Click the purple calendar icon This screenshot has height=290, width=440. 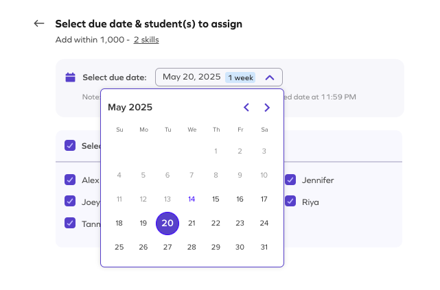(x=70, y=77)
